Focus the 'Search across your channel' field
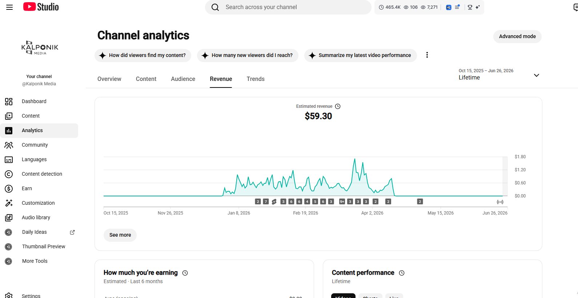This screenshot has height=298, width=578. [x=288, y=7]
